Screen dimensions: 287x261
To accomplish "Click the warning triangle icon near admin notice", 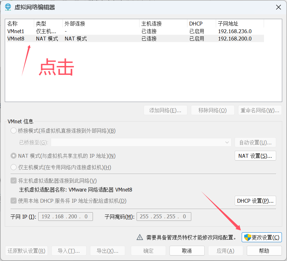I will [x=140, y=237].
